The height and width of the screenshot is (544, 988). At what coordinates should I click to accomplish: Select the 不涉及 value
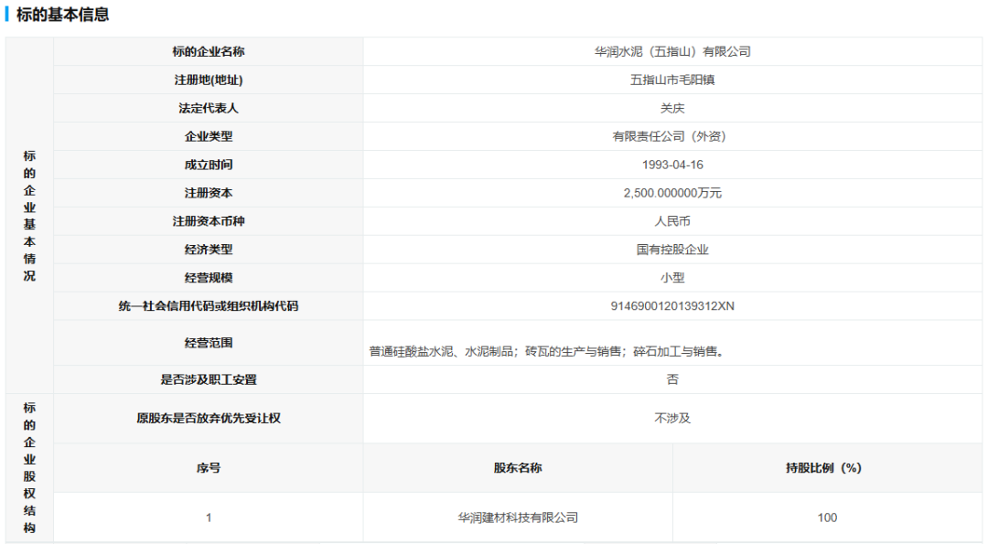click(672, 418)
